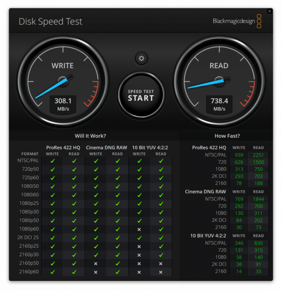Click the 2160p30 Cinema DNG write checkmark
Screen dimensions: 282x291
point(96,255)
